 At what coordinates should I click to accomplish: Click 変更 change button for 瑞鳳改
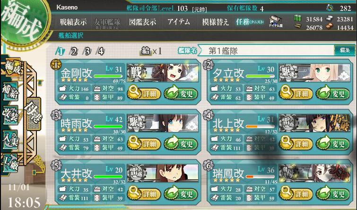point(333,193)
